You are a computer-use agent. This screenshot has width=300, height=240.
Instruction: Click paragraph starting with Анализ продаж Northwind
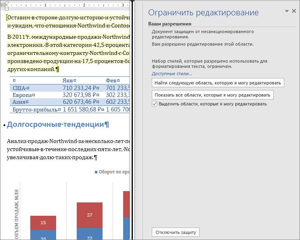(x=68, y=149)
